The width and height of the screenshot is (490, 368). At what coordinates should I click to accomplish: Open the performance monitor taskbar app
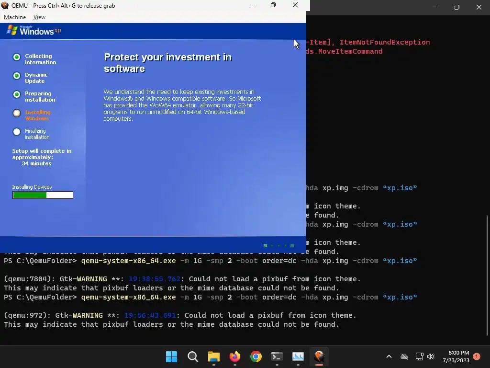298,356
